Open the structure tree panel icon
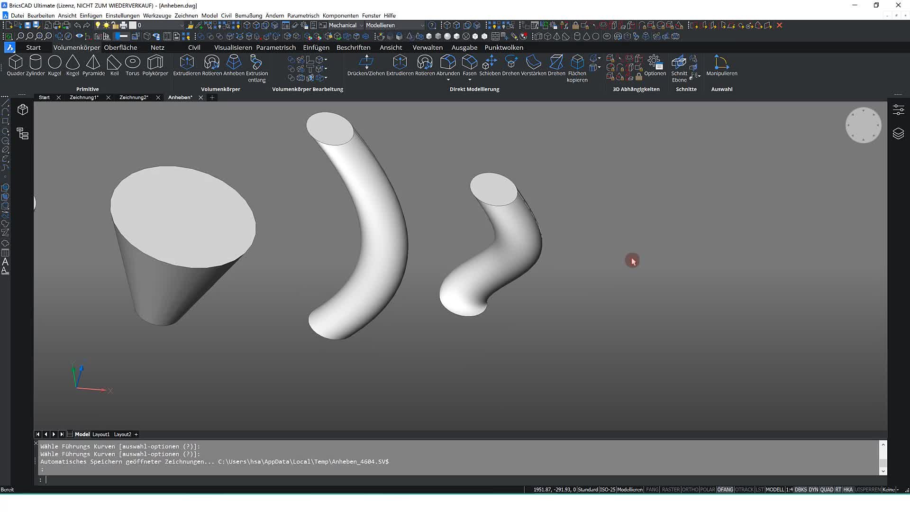The image size is (910, 512). (x=23, y=134)
